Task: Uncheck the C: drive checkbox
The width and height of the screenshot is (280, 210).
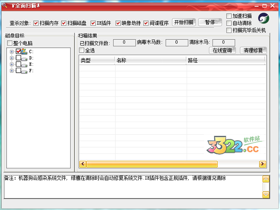Action: (19, 51)
